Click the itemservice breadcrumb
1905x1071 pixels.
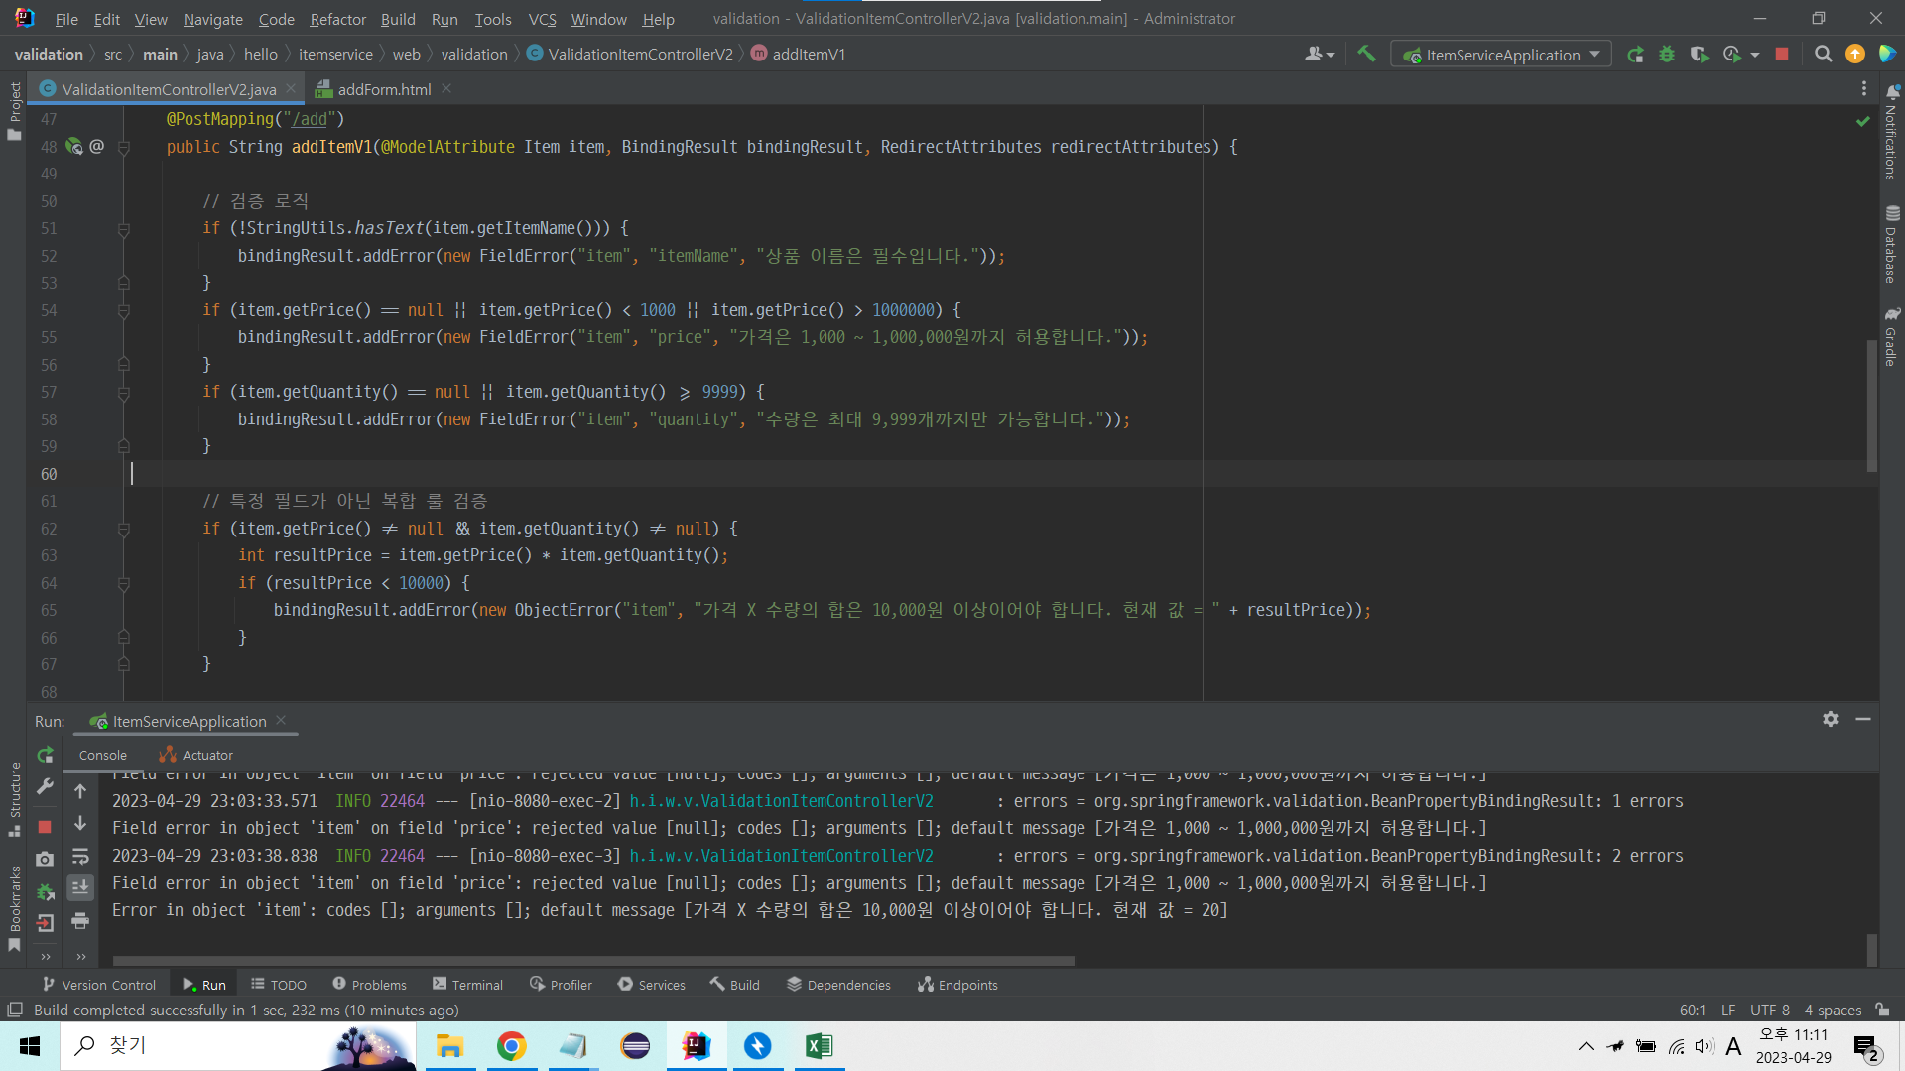tap(335, 55)
